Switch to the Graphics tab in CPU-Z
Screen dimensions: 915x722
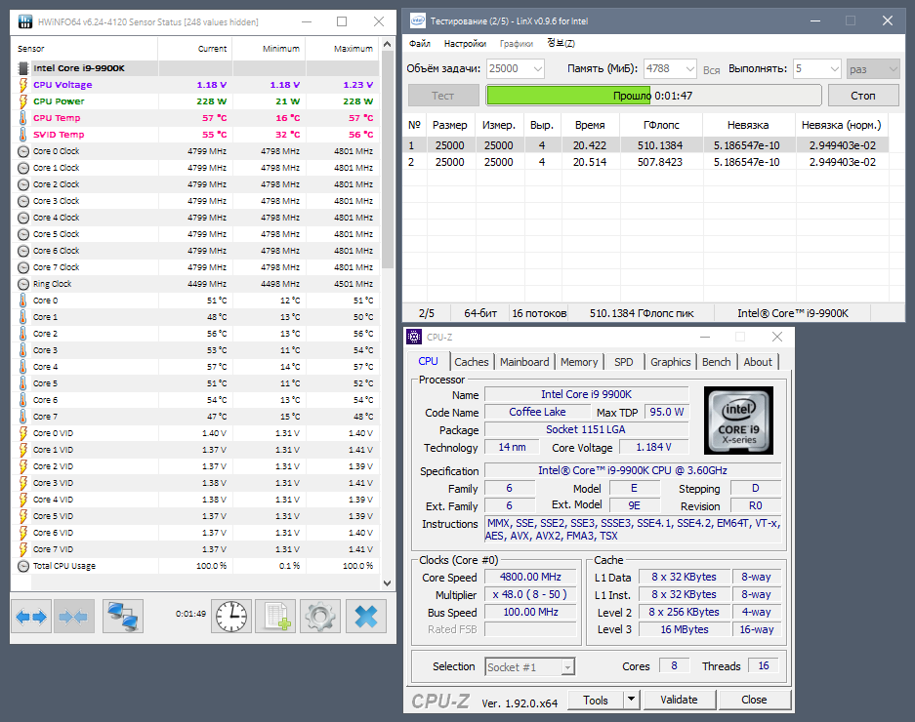(671, 362)
